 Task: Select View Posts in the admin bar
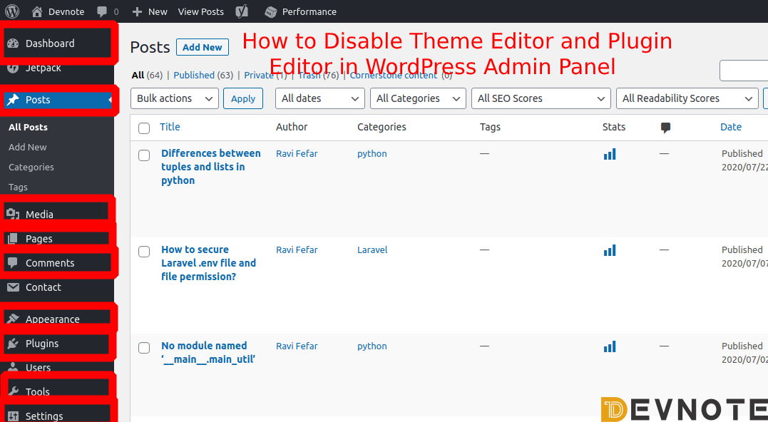pos(200,11)
